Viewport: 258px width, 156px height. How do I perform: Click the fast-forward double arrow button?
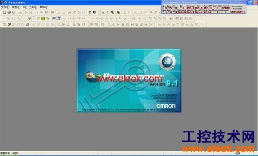[146, 24]
